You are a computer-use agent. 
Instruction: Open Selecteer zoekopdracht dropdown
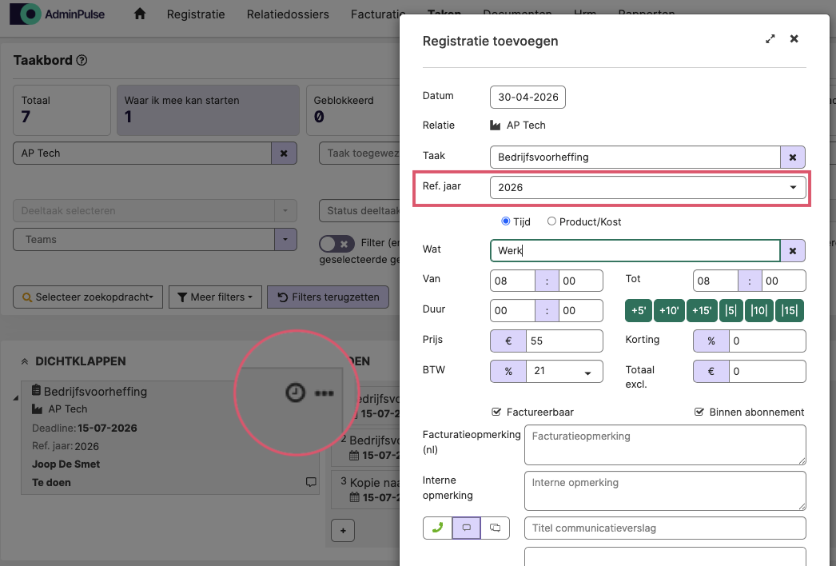click(x=88, y=297)
